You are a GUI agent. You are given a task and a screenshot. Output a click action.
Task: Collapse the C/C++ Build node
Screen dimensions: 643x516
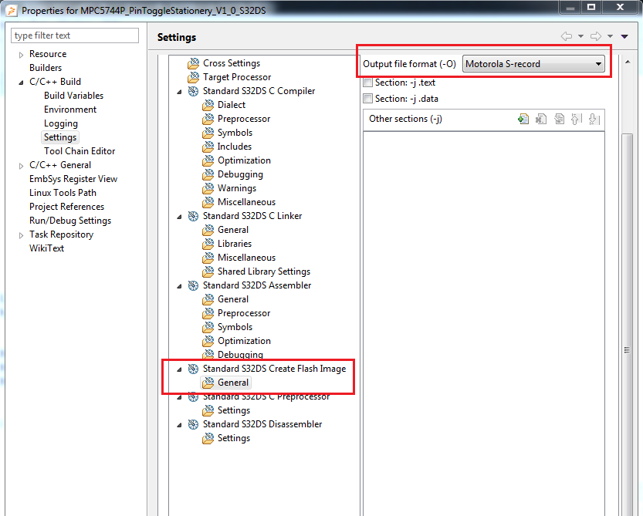(22, 82)
